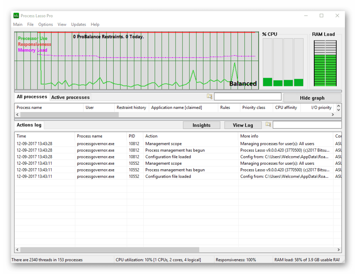Click the View Log button
Screen dimensions: 356x274
point(243,125)
